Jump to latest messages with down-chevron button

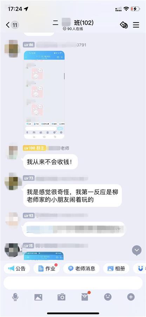pos(137,250)
